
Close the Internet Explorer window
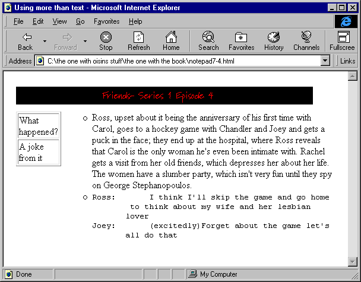point(352,8)
